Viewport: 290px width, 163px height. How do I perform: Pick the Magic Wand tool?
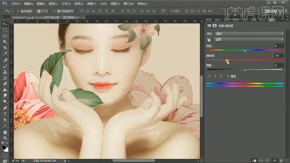(x=5, y=42)
